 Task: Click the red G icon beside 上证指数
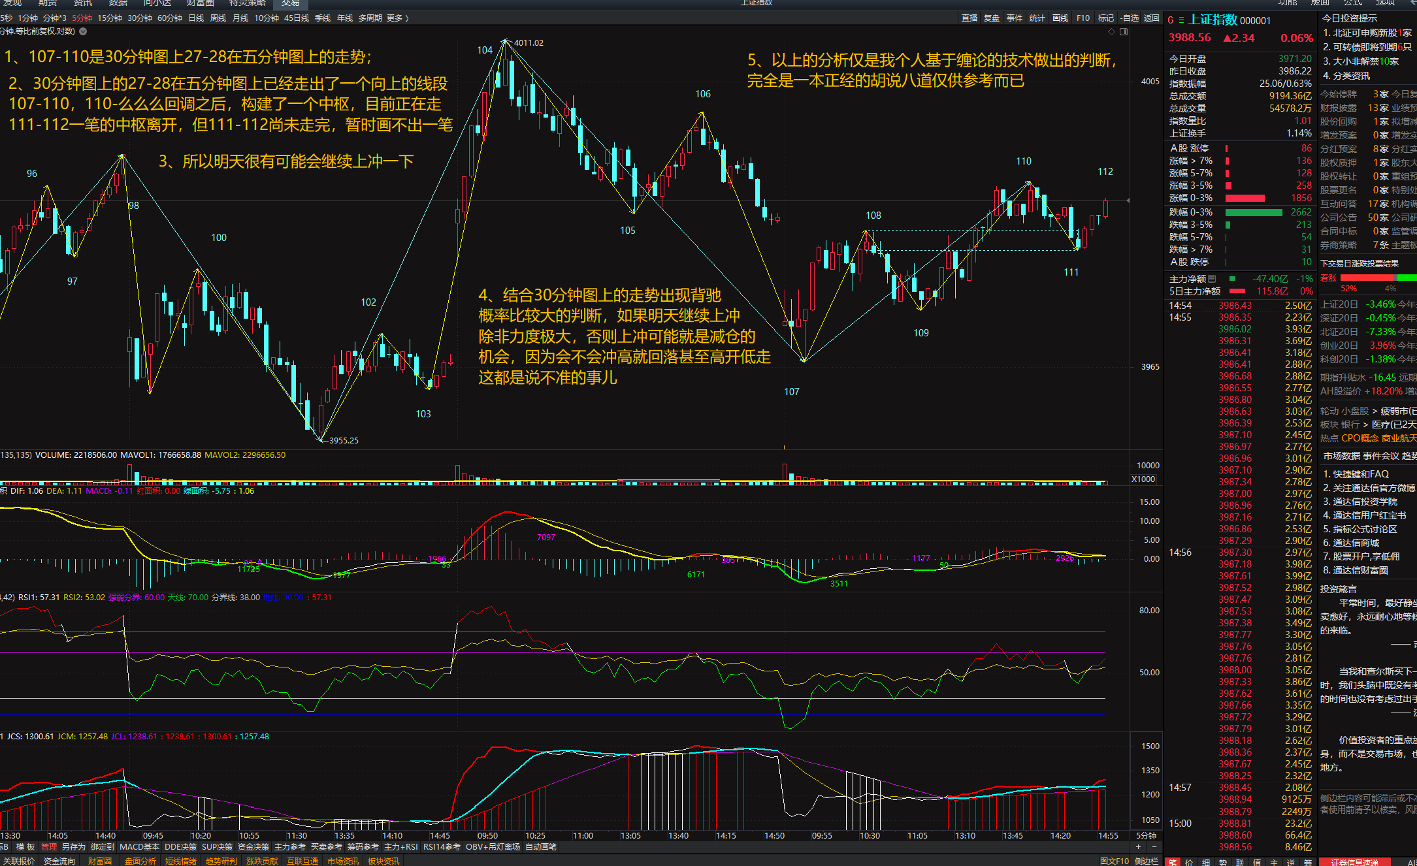coord(1171,20)
